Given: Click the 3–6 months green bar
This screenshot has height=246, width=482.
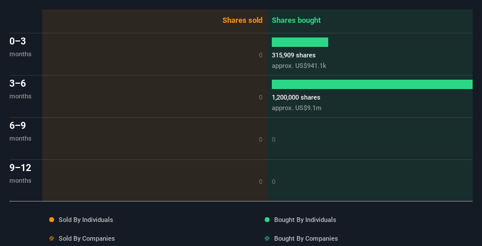Looking at the screenshot, I should coord(372,84).
